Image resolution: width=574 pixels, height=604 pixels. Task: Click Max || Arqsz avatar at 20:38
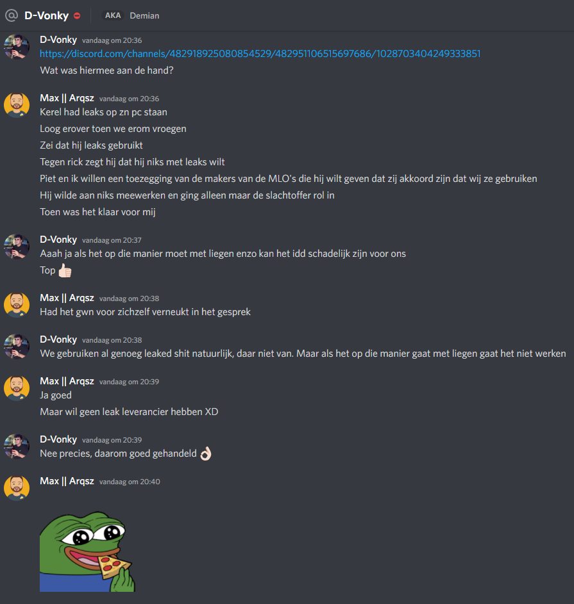click(17, 305)
